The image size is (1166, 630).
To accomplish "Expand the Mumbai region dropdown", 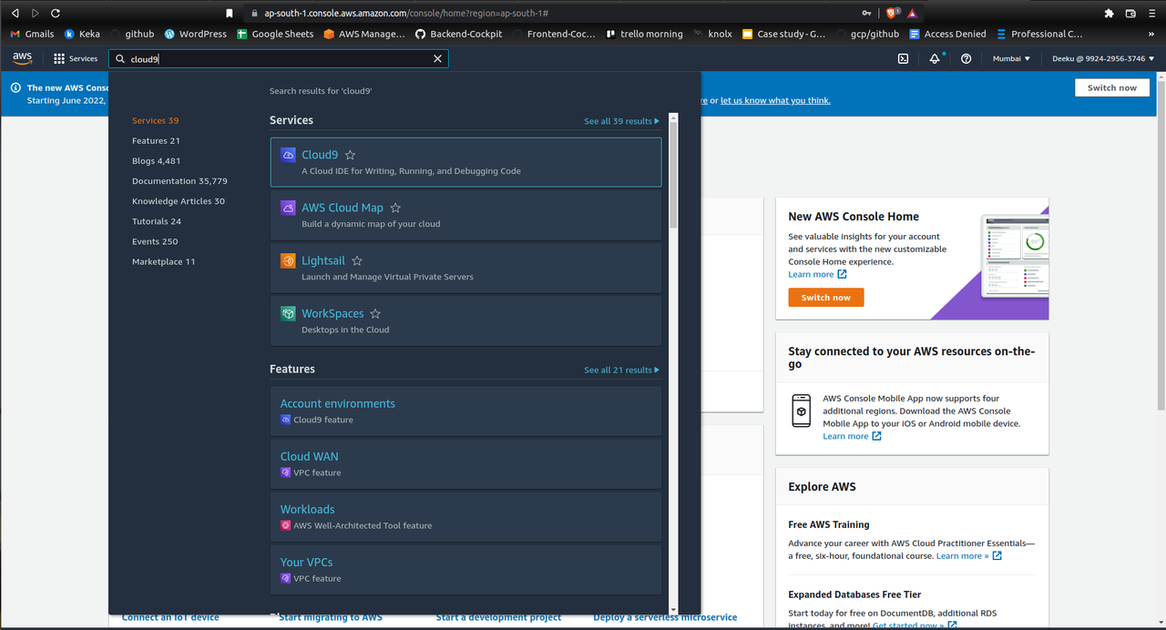I will coord(1011,58).
